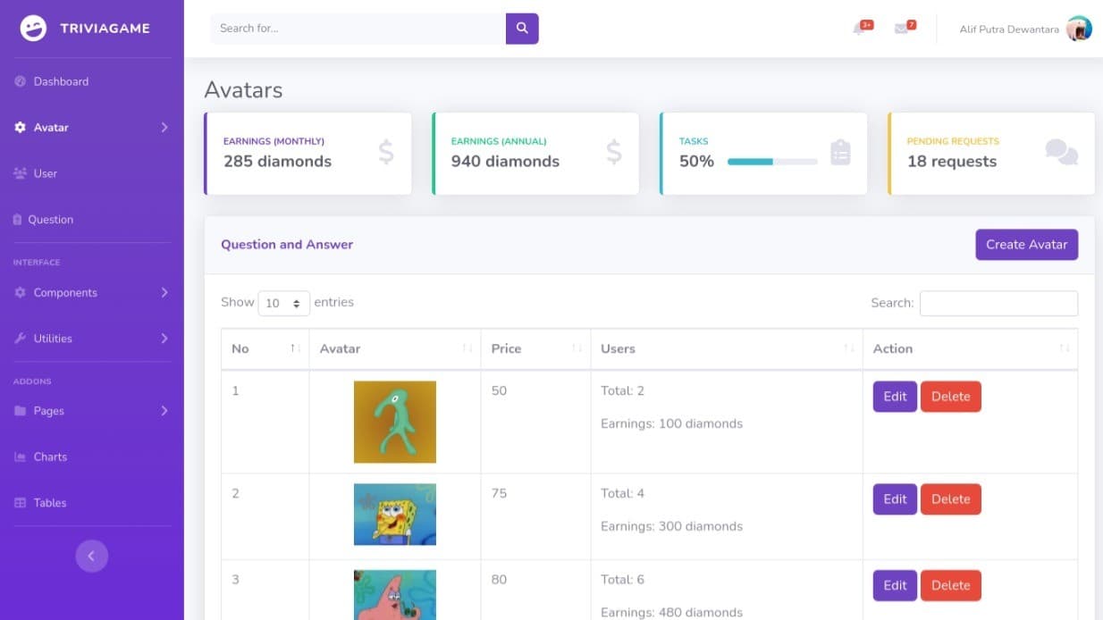Click the Create Avatar button
This screenshot has width=1103, height=620.
pyautogui.click(x=1026, y=244)
